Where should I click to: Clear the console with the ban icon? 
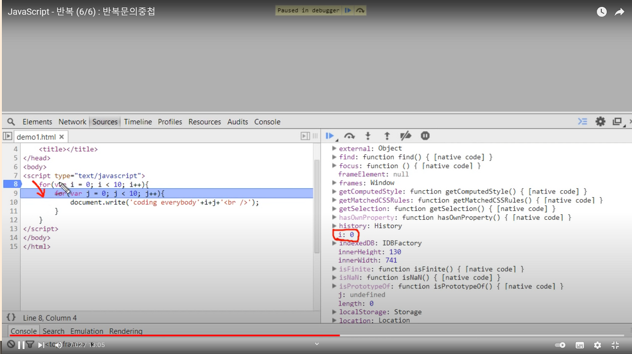pos(11,345)
